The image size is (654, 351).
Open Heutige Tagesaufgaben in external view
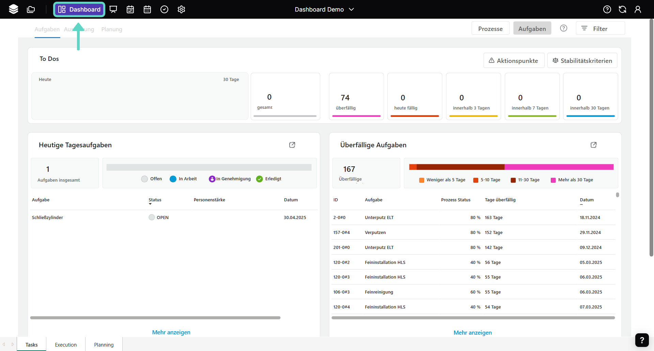pos(292,145)
